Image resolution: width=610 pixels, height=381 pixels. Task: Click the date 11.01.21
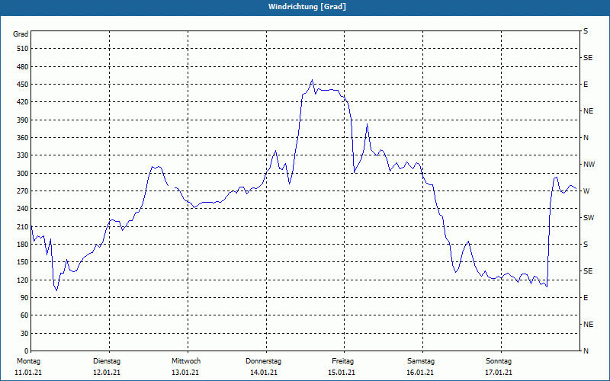(x=28, y=373)
